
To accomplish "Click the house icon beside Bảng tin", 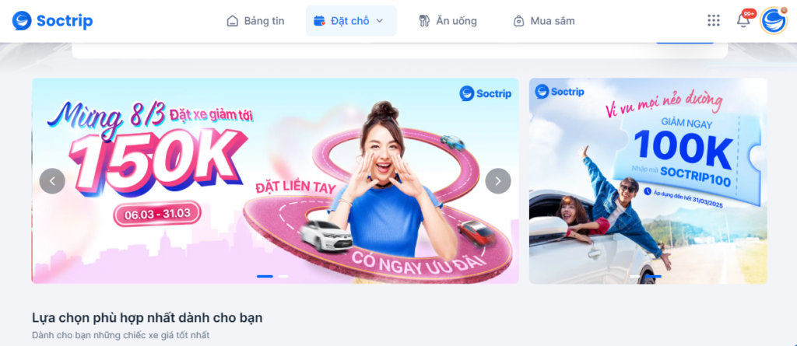I will point(232,21).
